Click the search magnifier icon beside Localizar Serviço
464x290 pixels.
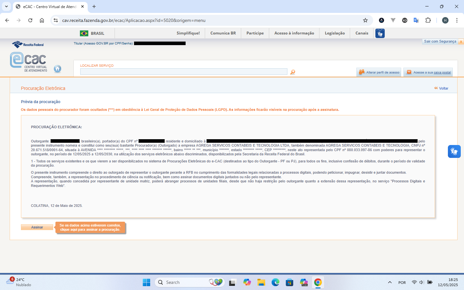(293, 72)
